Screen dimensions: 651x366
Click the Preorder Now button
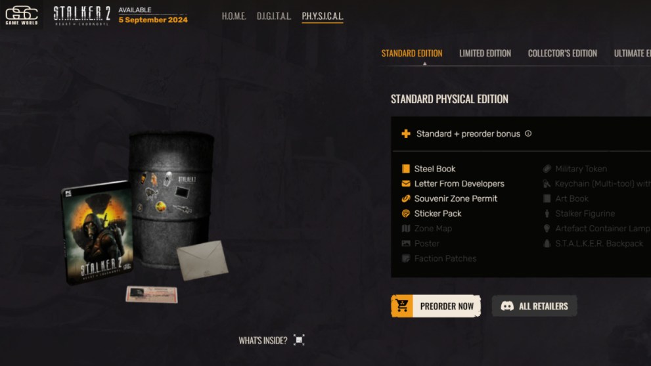pyautogui.click(x=436, y=306)
